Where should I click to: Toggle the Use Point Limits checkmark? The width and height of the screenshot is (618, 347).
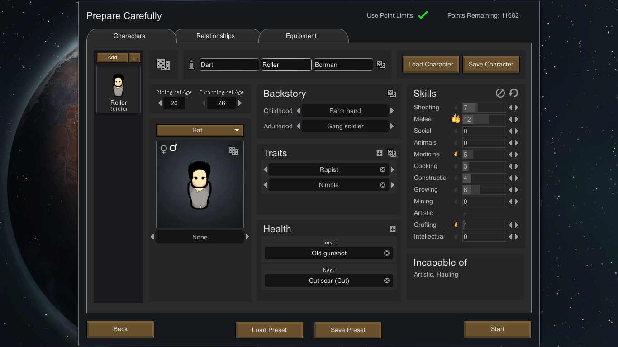423,15
